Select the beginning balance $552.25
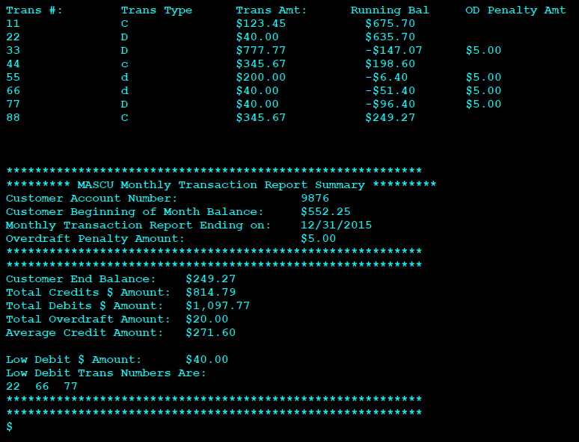 pyautogui.click(x=325, y=212)
